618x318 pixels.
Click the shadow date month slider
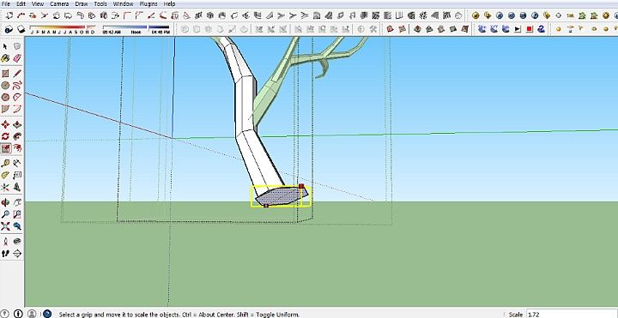point(63,27)
